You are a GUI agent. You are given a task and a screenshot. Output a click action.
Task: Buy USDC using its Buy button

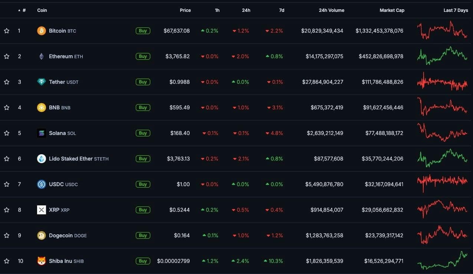pos(143,184)
